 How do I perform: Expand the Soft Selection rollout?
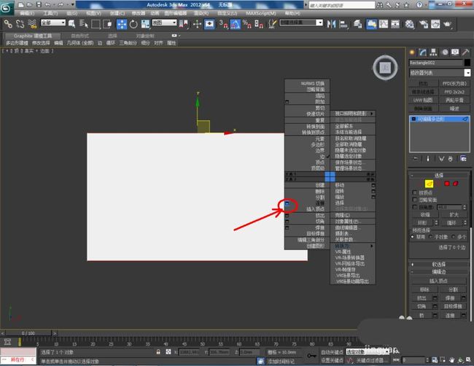(x=438, y=264)
